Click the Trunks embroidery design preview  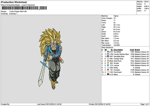click(x=51, y=59)
